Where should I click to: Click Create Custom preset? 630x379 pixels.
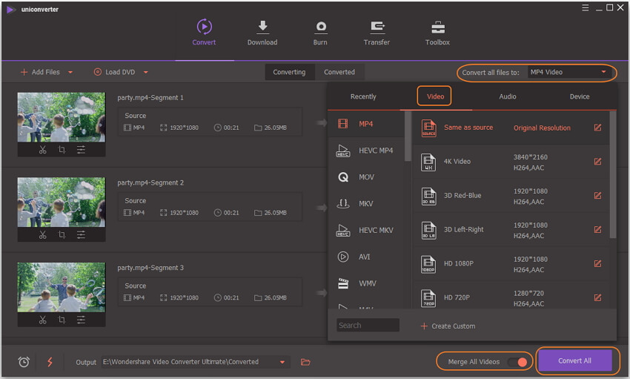tap(448, 326)
